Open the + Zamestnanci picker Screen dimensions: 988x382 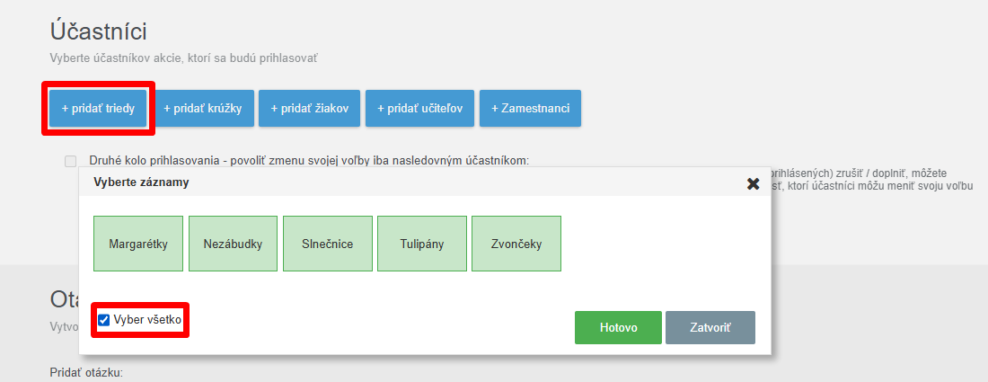(530, 108)
